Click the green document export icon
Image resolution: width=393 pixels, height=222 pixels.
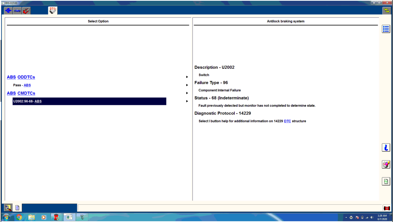coord(386,181)
